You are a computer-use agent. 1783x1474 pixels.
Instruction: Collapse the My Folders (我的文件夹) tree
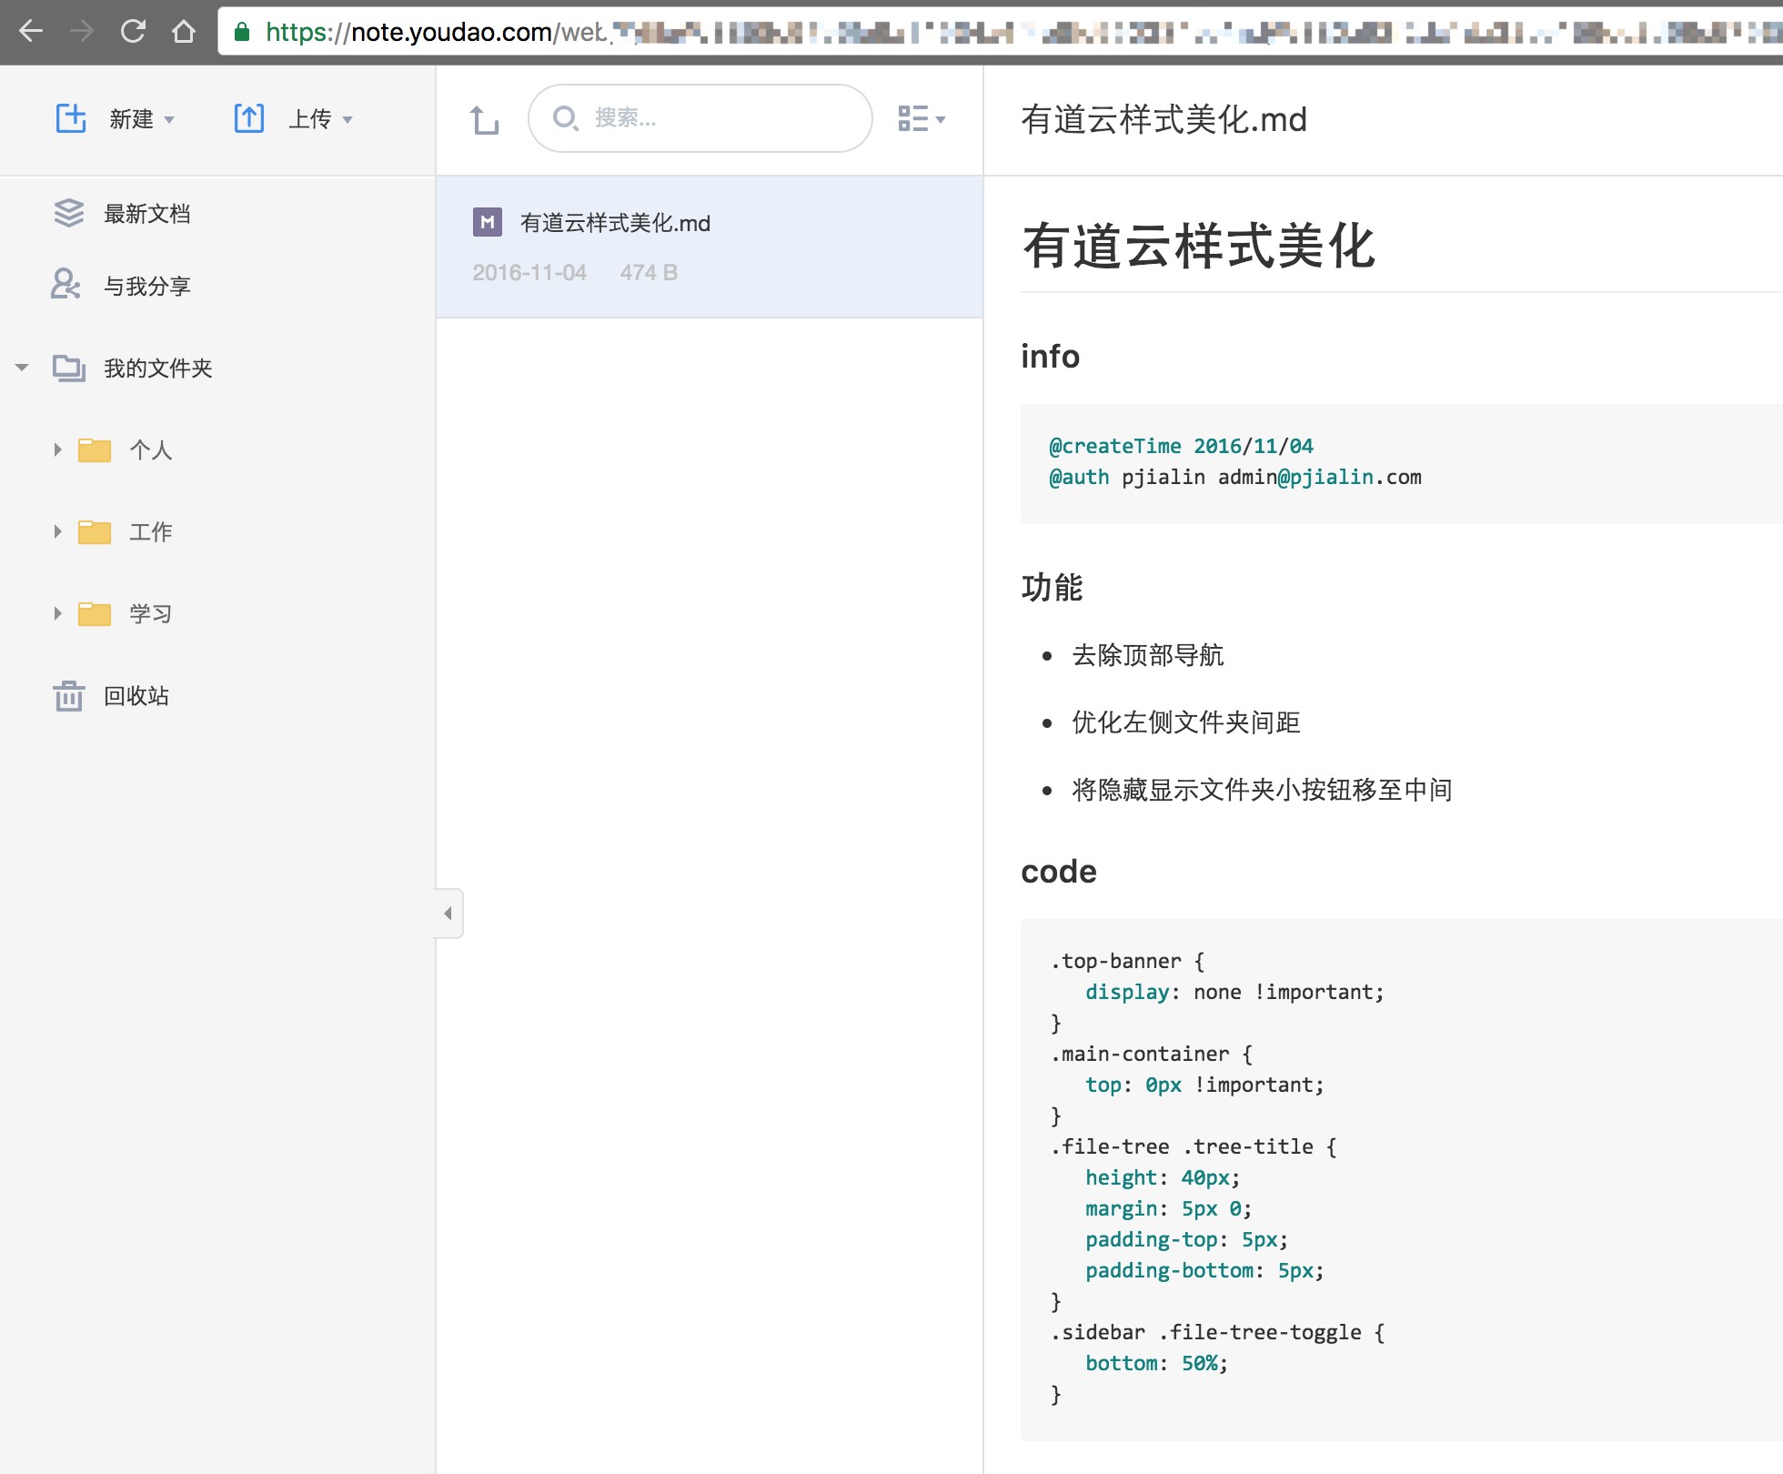pyautogui.click(x=23, y=368)
